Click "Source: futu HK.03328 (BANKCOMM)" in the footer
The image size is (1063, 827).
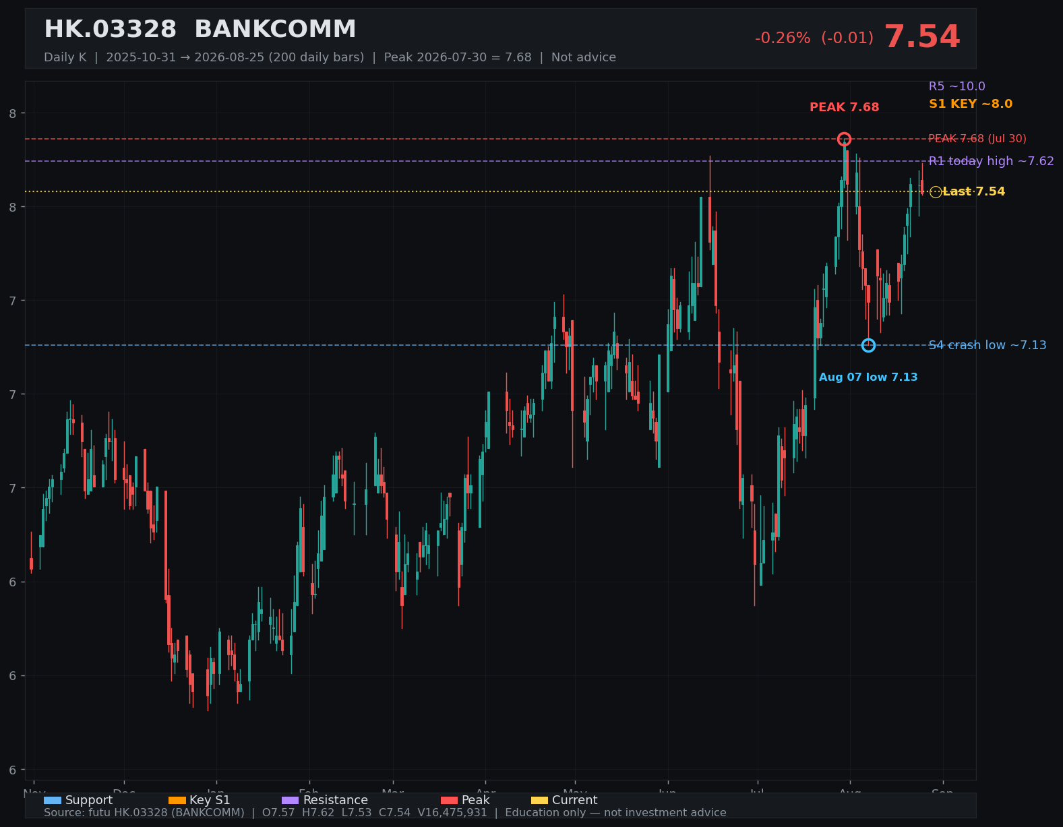144,813
